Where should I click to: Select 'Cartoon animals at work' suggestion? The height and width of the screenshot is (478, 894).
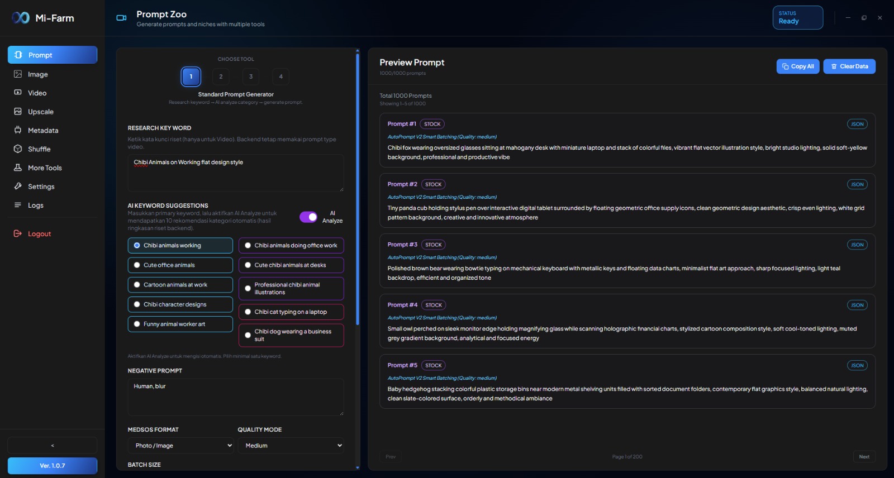pyautogui.click(x=180, y=285)
